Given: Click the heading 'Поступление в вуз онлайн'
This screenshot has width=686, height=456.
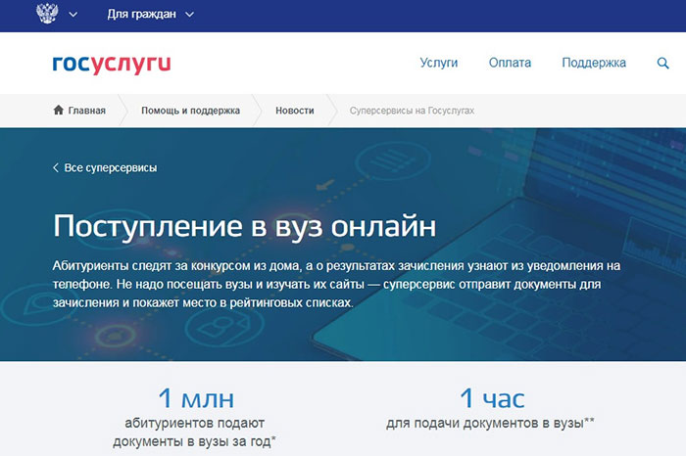Looking at the screenshot, I should point(245,227).
